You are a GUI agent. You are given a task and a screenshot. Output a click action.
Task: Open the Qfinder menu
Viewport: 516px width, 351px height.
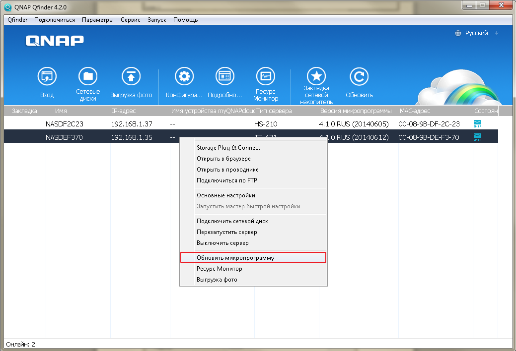[17, 20]
